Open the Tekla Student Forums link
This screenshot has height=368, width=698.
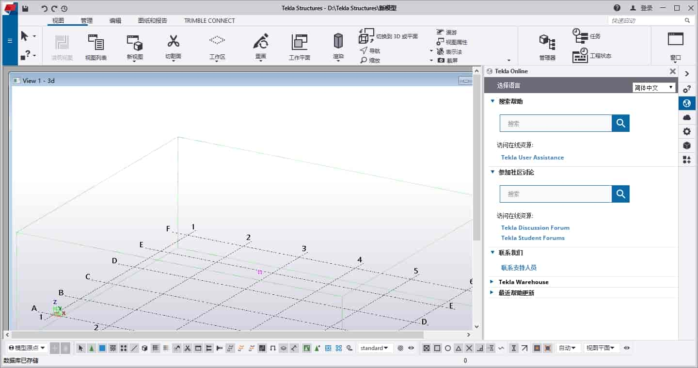(533, 238)
